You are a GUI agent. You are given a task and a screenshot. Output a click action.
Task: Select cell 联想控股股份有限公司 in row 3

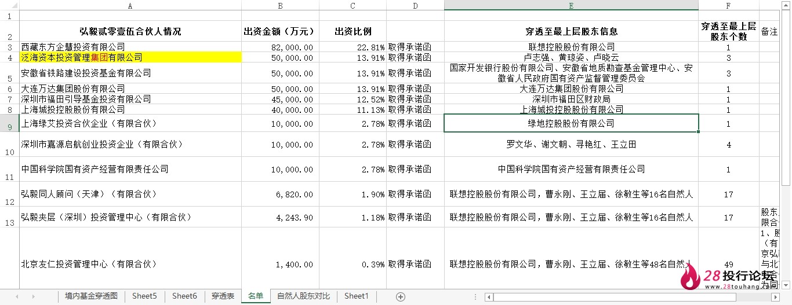point(571,47)
